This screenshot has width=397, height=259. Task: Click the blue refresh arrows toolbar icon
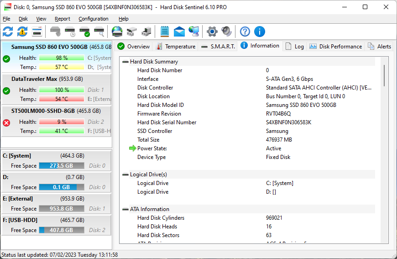[x=8, y=32]
